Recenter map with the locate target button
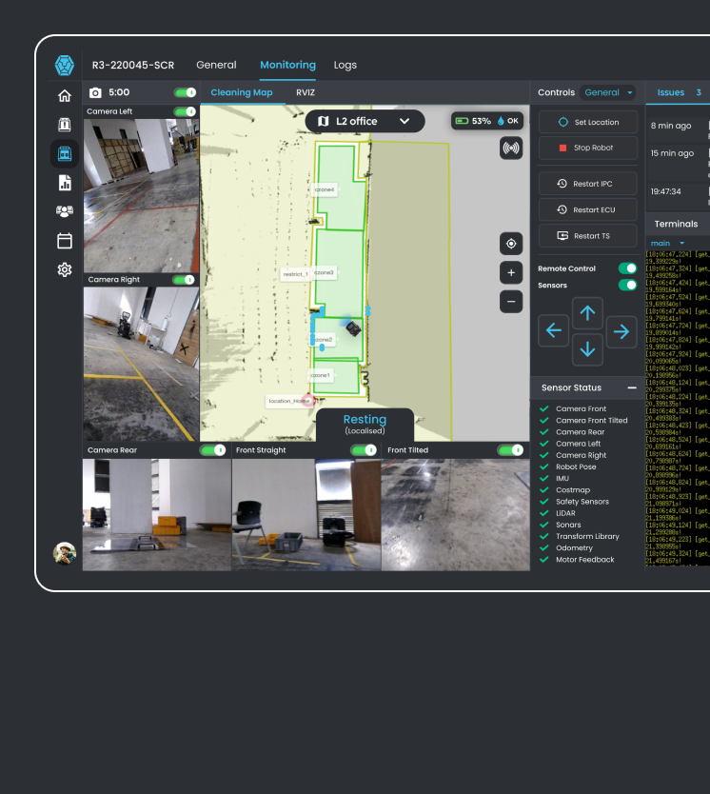 [x=511, y=244]
